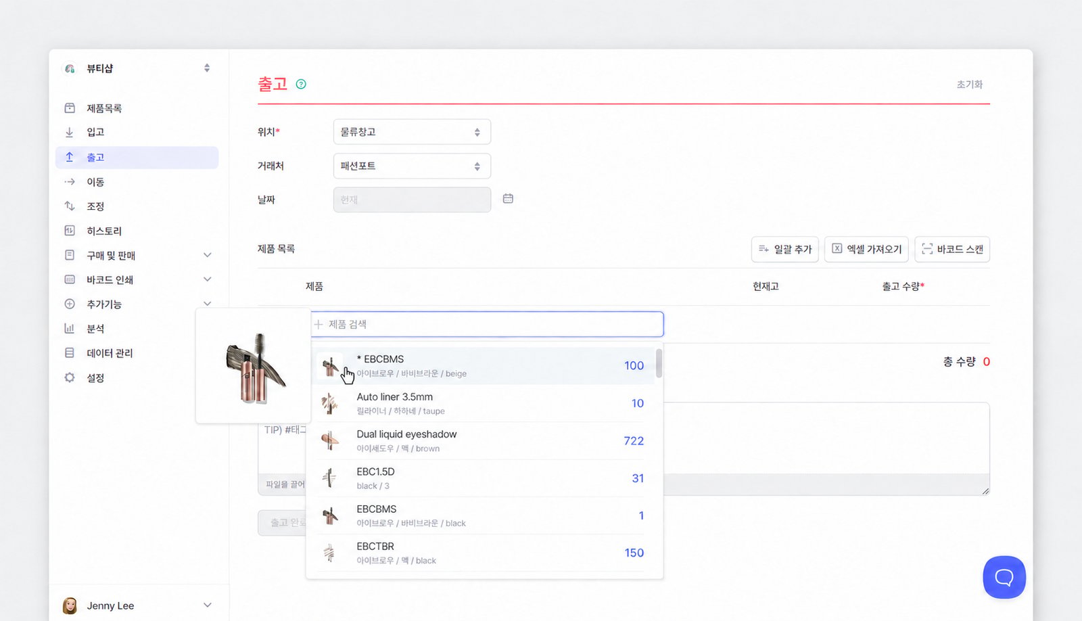The height and width of the screenshot is (621, 1082).
Task: Open the team switcher arrows beside 뷰티샵
Action: pos(207,68)
